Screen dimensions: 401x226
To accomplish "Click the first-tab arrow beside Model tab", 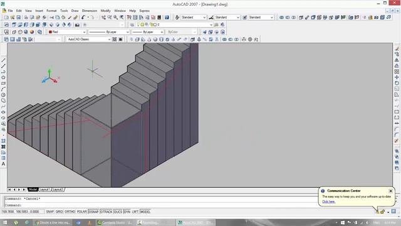I will pos(9,190).
